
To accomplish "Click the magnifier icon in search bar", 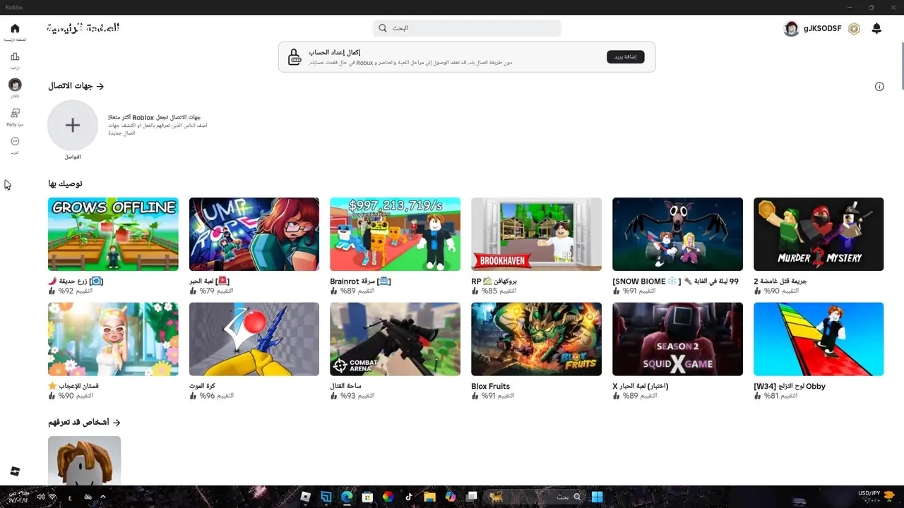I will coord(383,28).
